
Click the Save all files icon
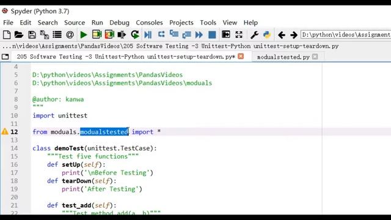45,35
